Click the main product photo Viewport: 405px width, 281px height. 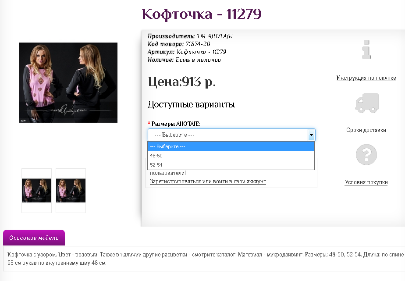tap(68, 83)
